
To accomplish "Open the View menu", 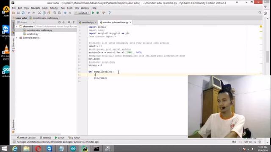I will pos(26,8).
